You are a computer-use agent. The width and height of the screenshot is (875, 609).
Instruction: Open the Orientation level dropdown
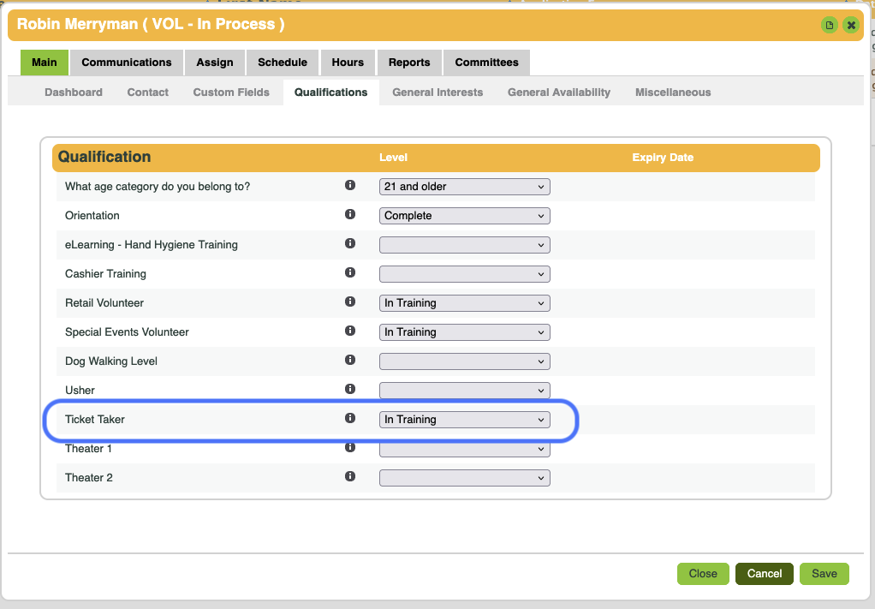pos(464,216)
